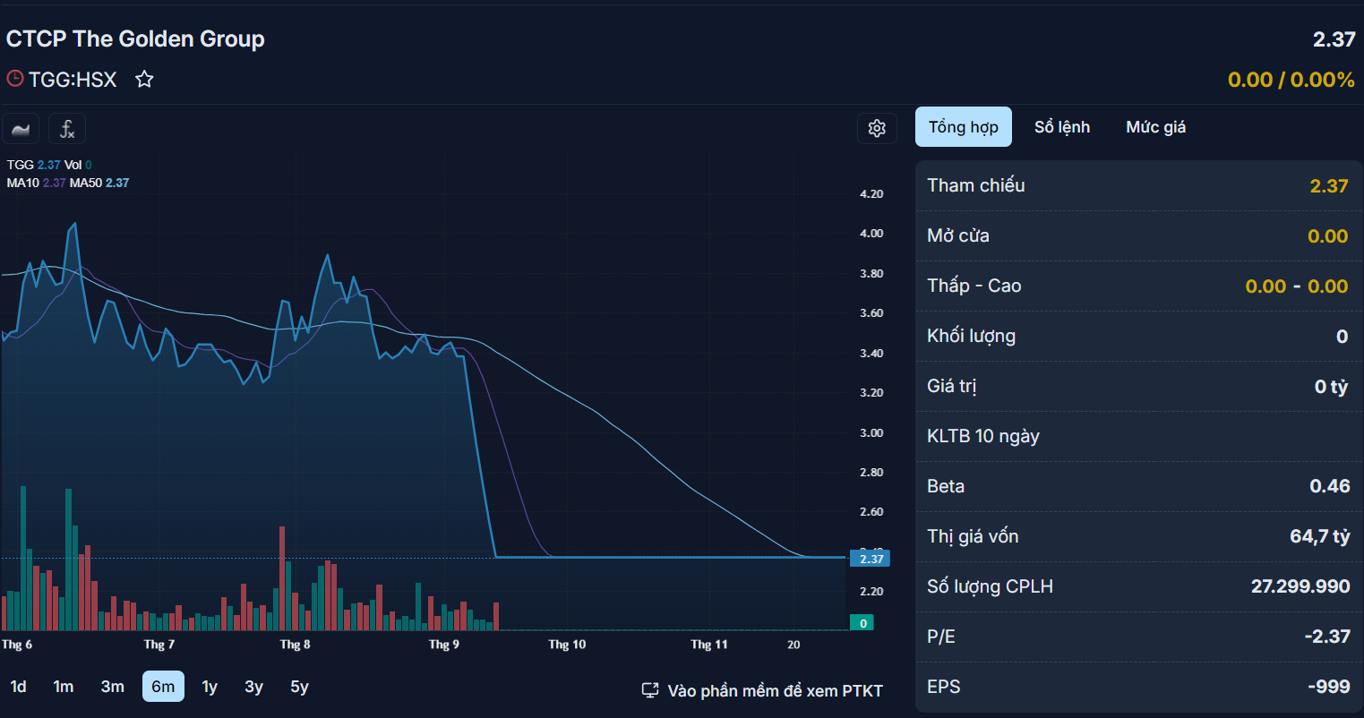Image resolution: width=1364 pixels, height=718 pixels.
Task: Switch chart to 1y range
Action: pos(210,687)
